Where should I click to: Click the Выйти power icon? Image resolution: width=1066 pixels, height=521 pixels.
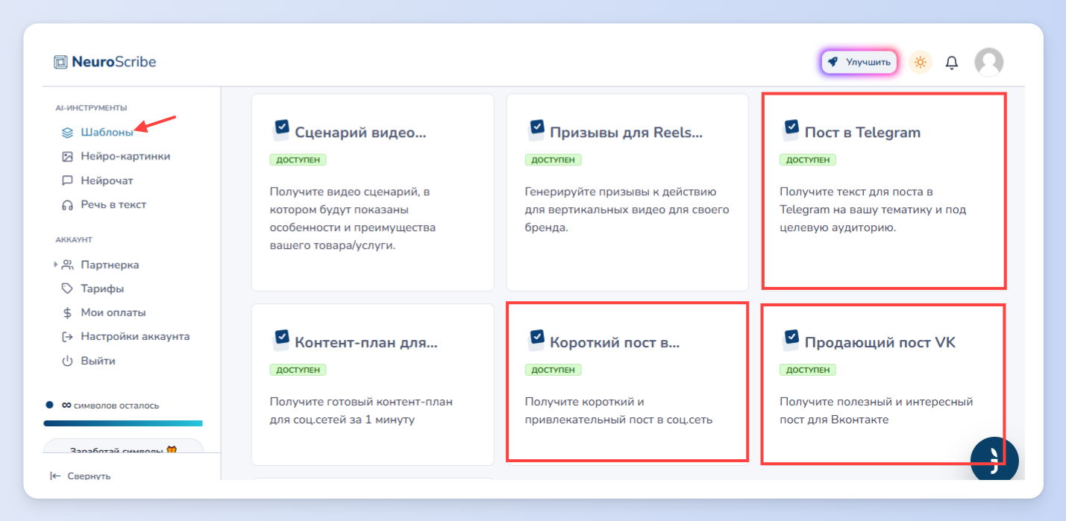(x=67, y=361)
